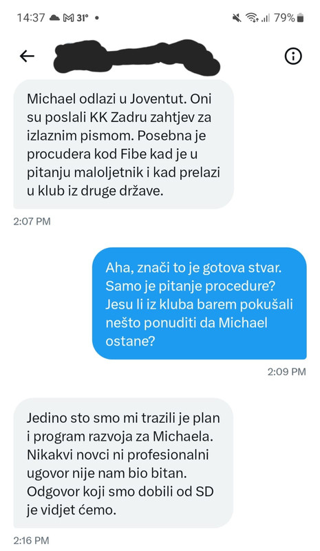Tap the 2:16 PM timestamp
320x551 pixels.
tap(31, 540)
